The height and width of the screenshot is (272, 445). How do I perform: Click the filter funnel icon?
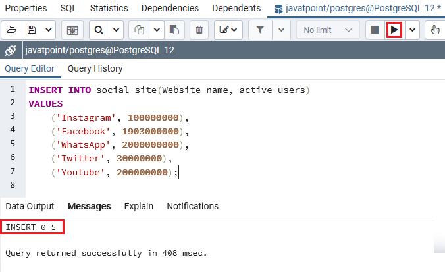(x=260, y=30)
